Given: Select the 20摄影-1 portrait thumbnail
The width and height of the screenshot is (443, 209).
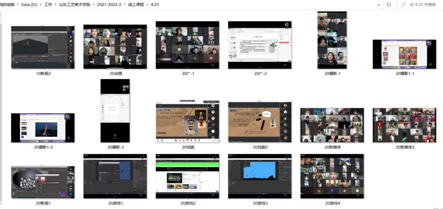Looking at the screenshot, I should [332, 40].
